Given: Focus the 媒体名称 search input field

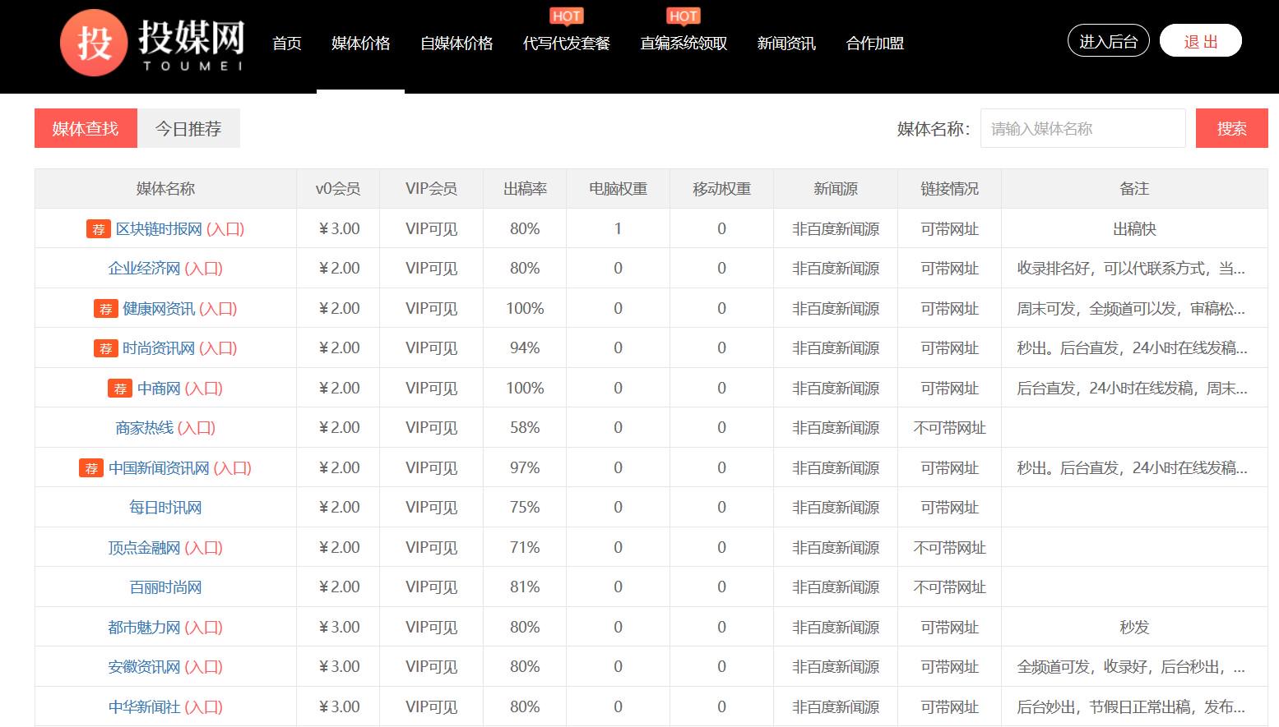Looking at the screenshot, I should click(1082, 128).
